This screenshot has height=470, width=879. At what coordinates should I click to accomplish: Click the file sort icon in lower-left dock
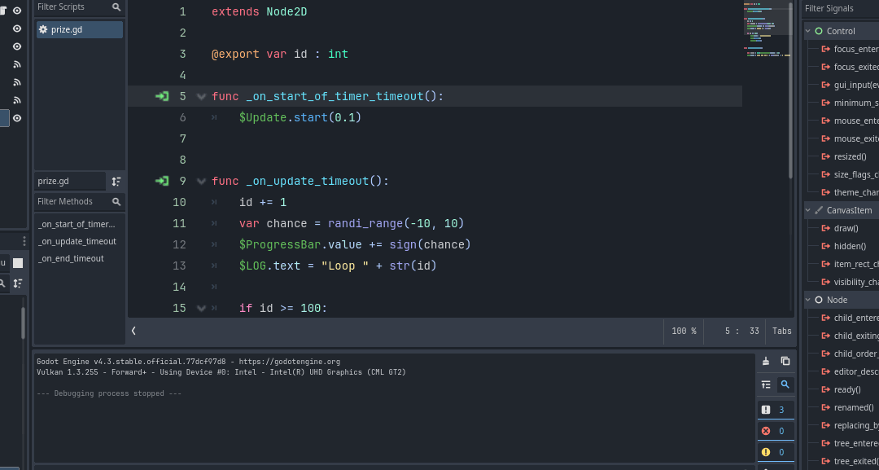(18, 283)
